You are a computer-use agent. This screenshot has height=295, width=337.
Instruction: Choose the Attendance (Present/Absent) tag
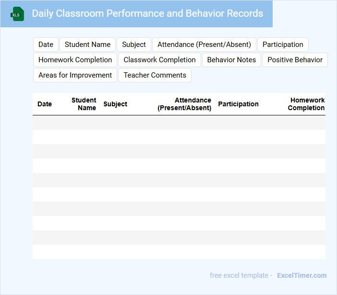pyautogui.click(x=204, y=45)
